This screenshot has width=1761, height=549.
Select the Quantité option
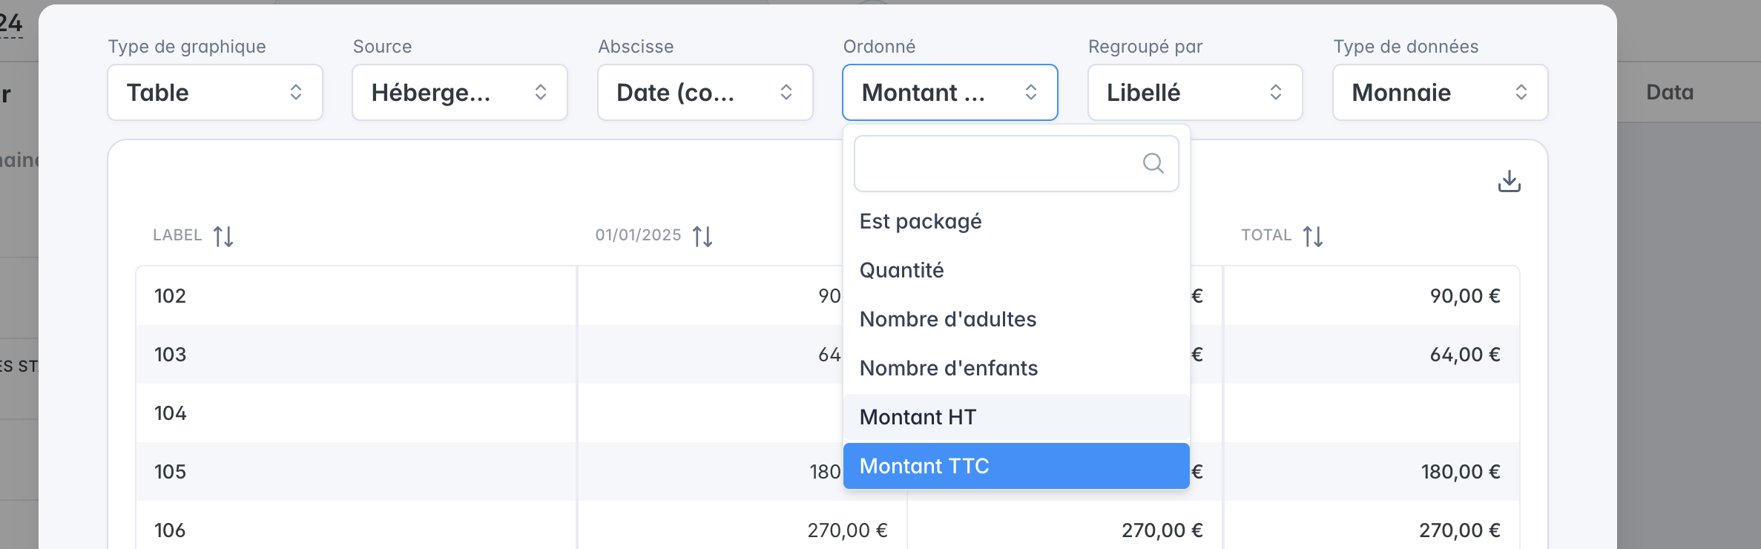(1016, 270)
